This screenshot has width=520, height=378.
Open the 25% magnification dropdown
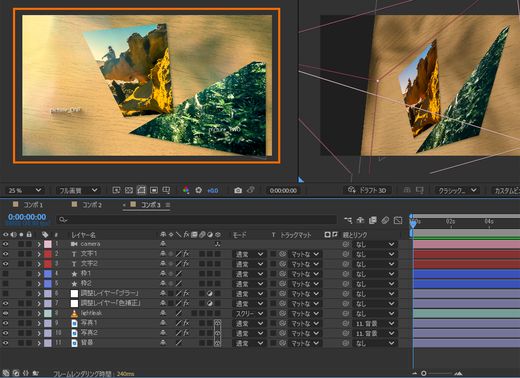[24, 191]
